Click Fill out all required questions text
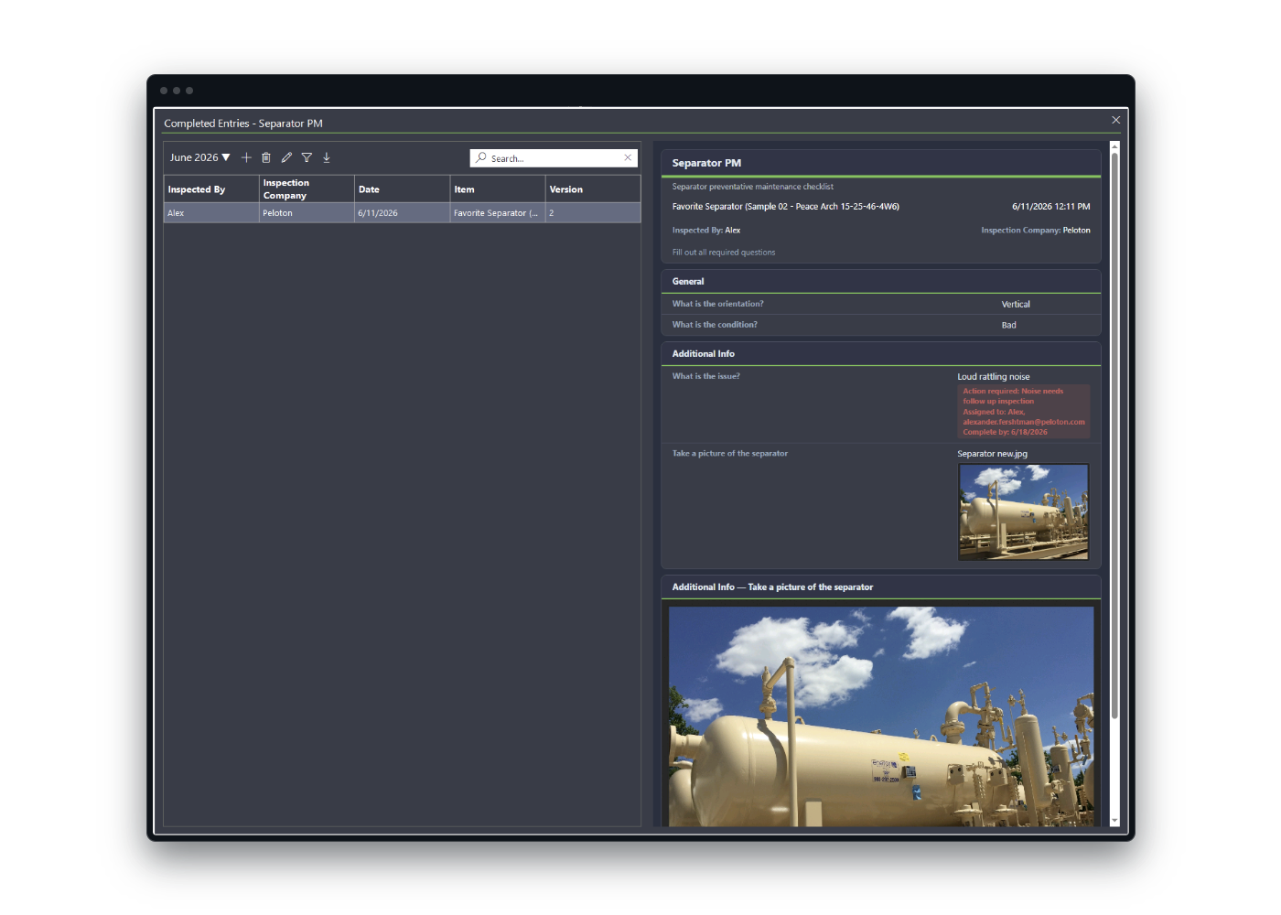1281x915 pixels. [723, 253]
